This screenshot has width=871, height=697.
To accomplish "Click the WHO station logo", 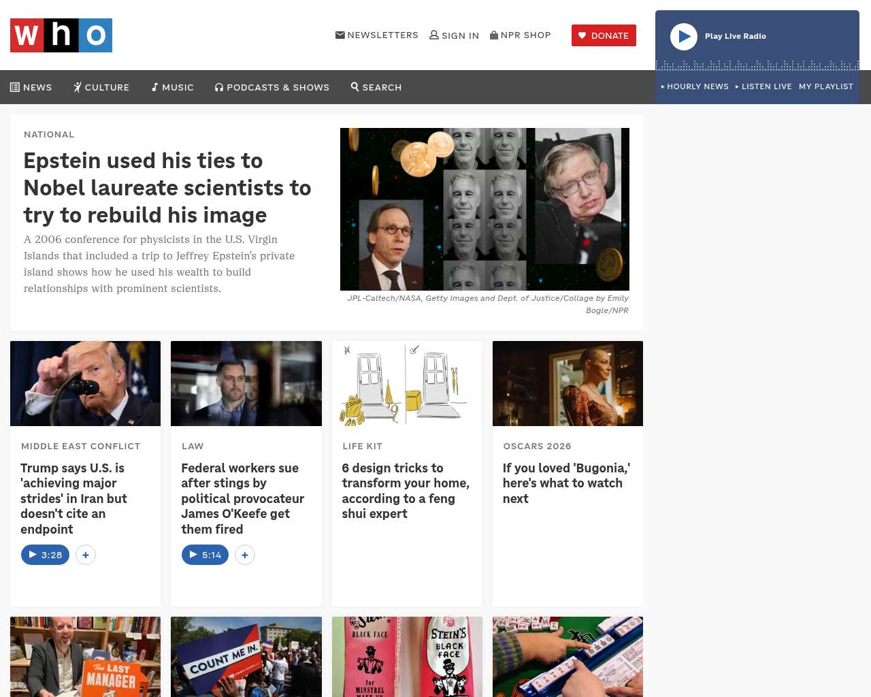I will tap(61, 35).
